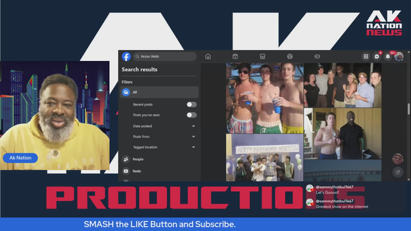Click the Facebook page scrollbar
The image size is (411, 231).
click(408, 109)
